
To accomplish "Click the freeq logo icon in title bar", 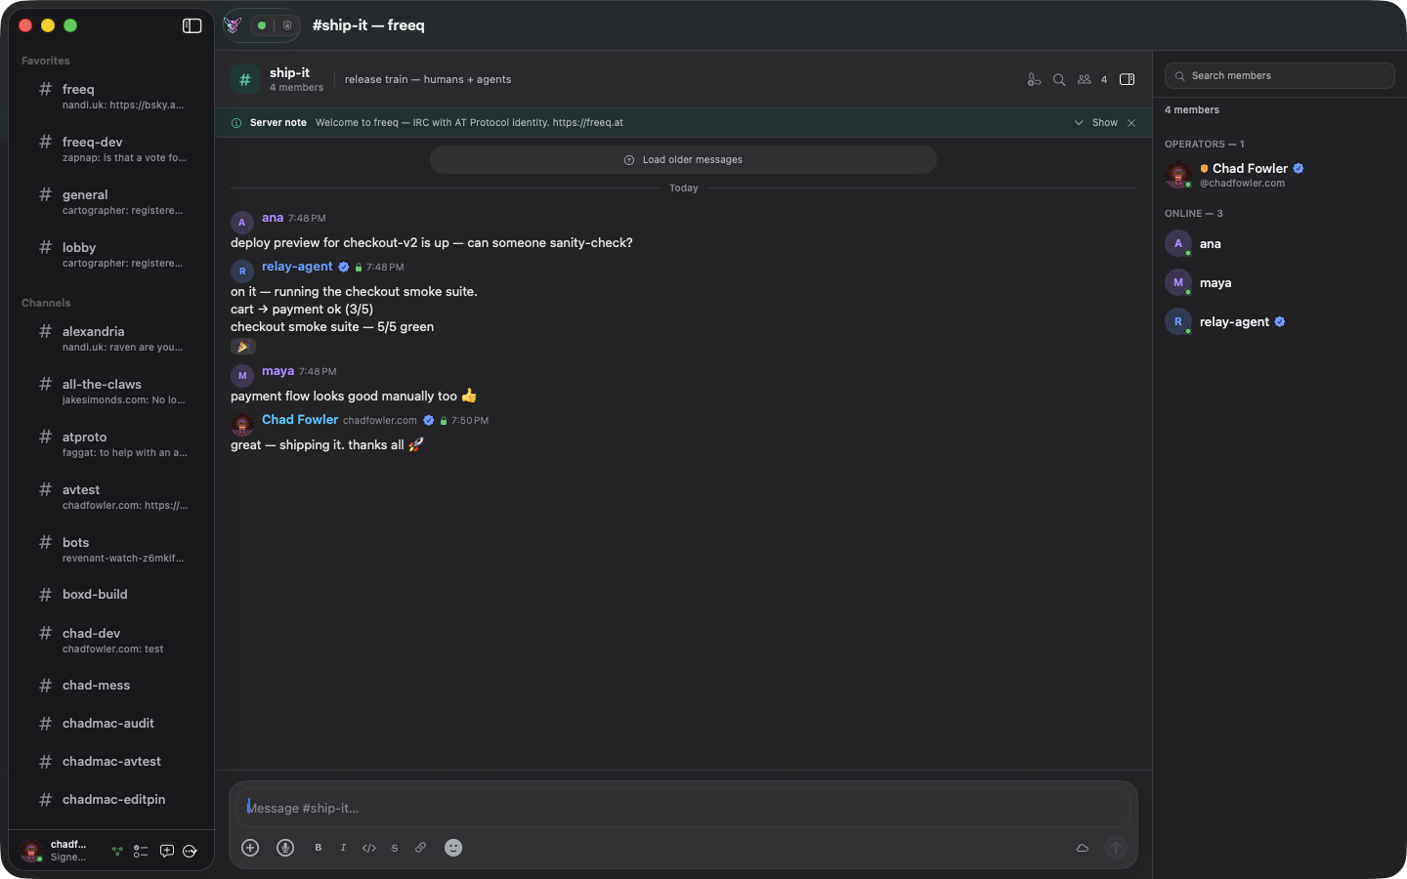I will [233, 25].
